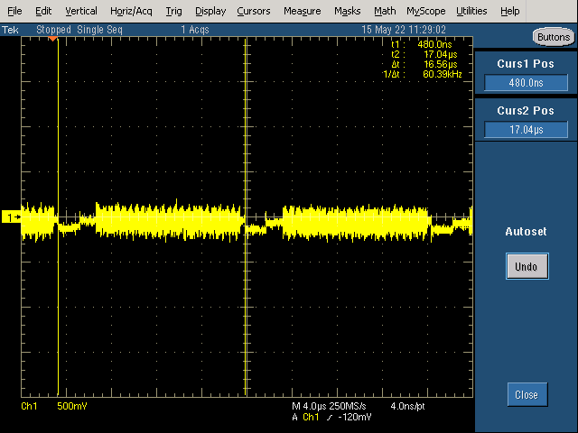Open the MyScope menu
Image resolution: width=578 pixels, height=433 pixels.
pyautogui.click(x=426, y=11)
